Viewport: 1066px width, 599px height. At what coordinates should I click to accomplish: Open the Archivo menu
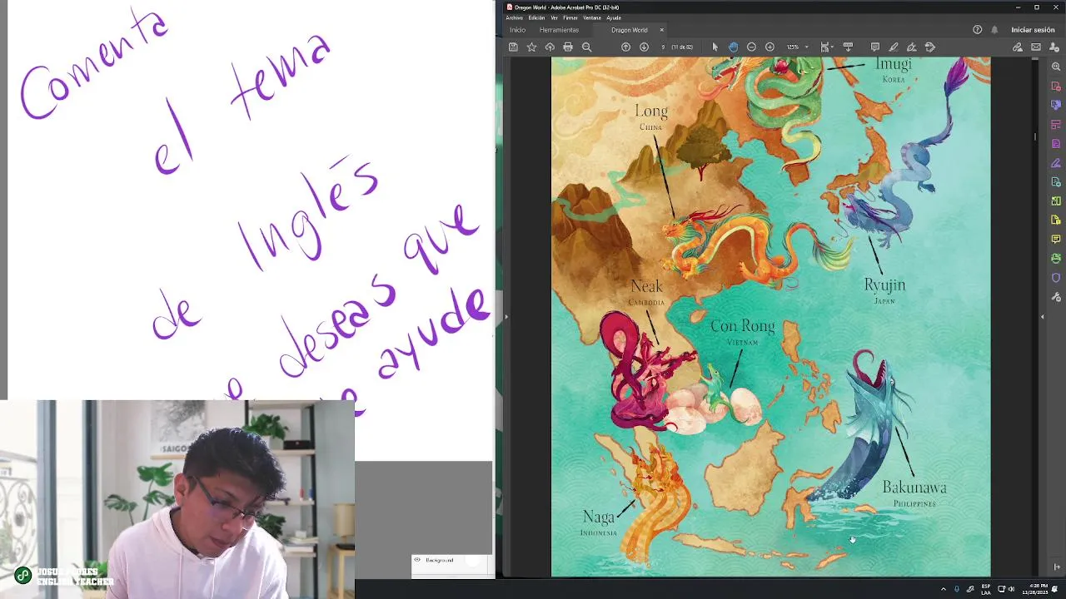[x=515, y=17]
